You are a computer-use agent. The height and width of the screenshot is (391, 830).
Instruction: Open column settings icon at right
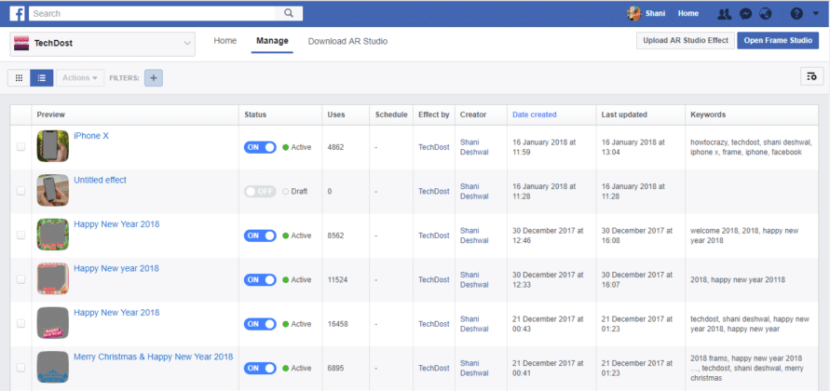point(811,77)
